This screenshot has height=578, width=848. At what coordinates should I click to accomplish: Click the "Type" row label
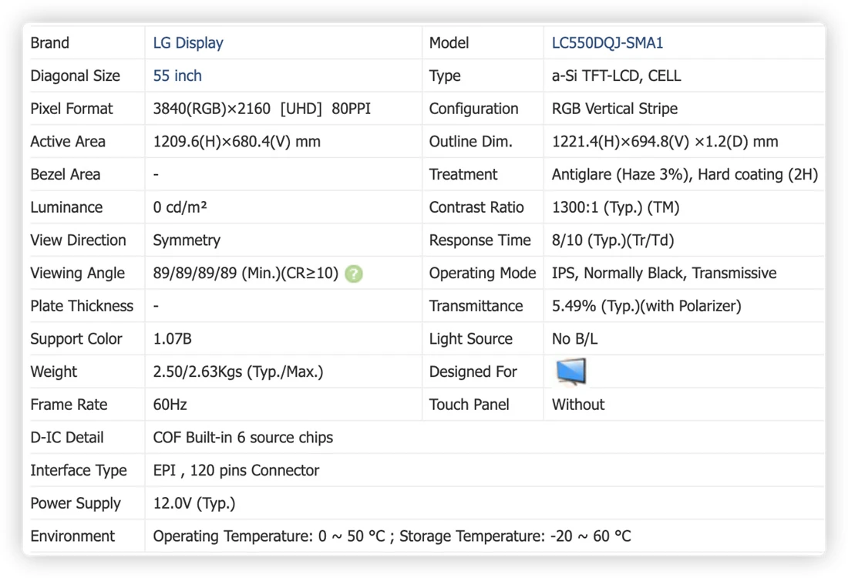point(445,76)
